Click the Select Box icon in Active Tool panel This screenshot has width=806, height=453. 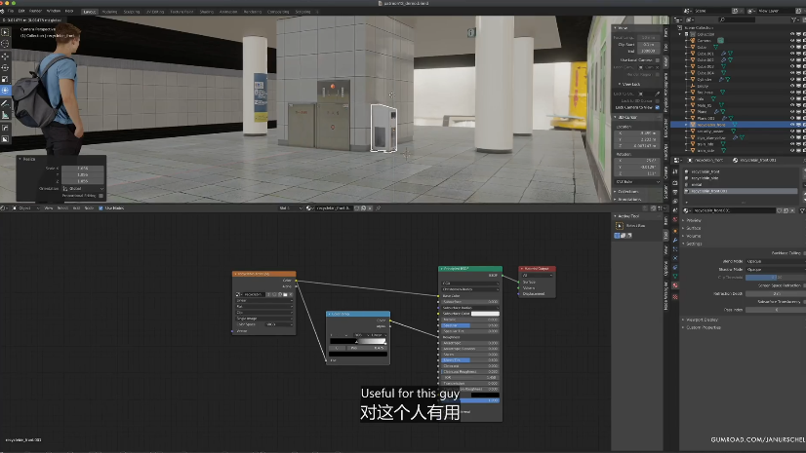[x=620, y=226]
